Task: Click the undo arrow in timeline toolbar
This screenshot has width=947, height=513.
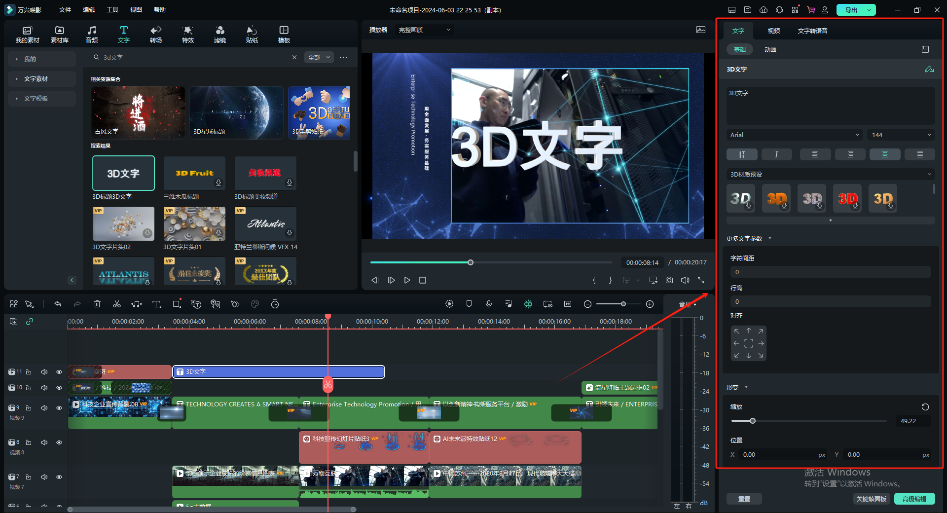Action: pyautogui.click(x=58, y=304)
